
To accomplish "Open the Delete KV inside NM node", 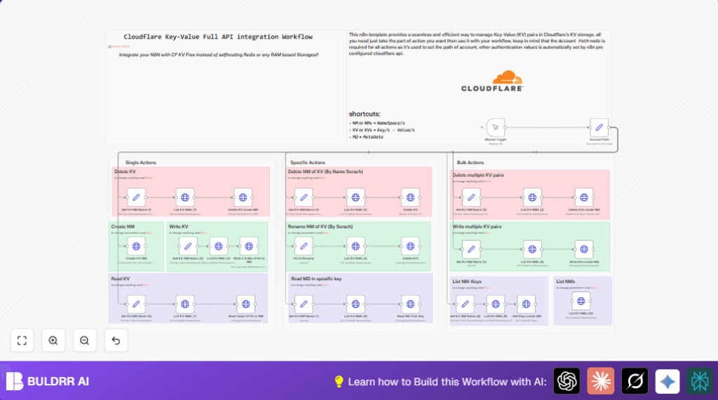I will point(243,198).
